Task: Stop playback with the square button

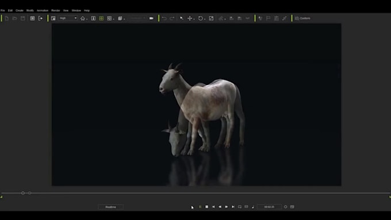Action: (x=207, y=207)
